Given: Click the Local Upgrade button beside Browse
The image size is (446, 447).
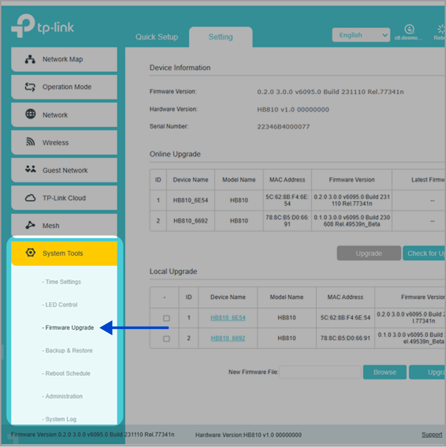Looking at the screenshot, I should (x=427, y=372).
